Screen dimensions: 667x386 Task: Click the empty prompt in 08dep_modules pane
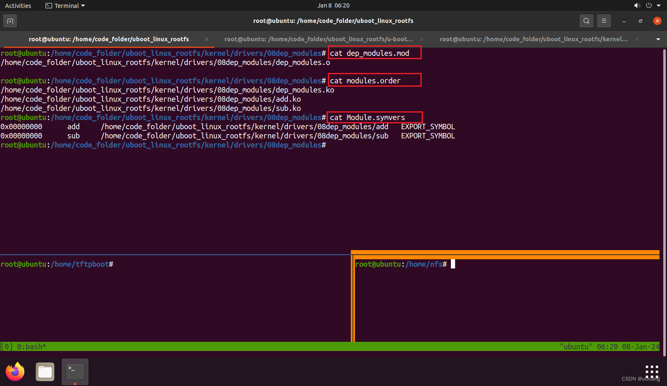click(163, 145)
